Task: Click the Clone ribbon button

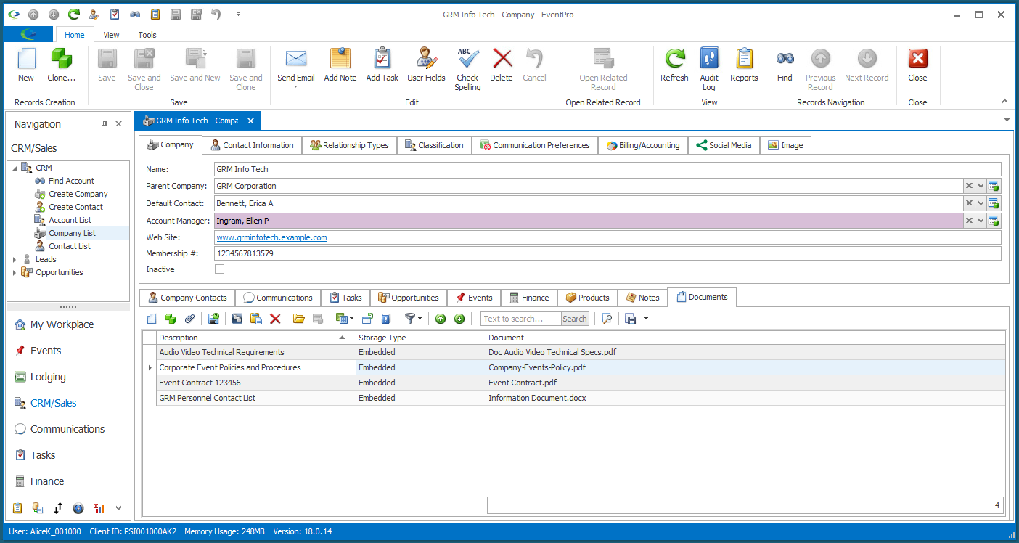Action: [61, 65]
